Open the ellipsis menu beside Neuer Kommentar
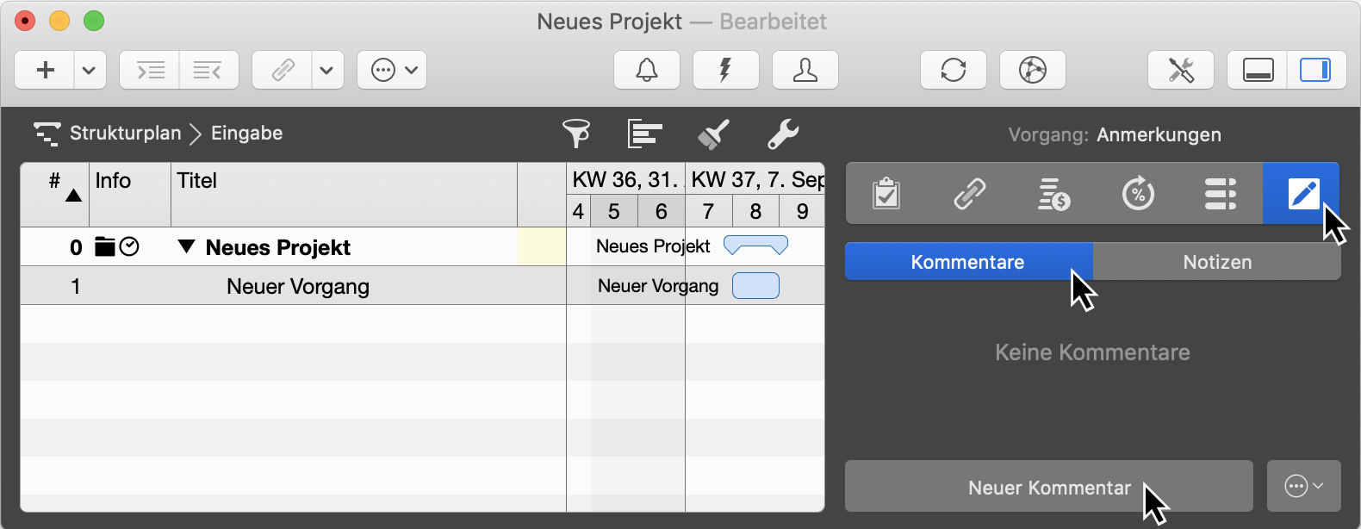Viewport: 1361px width, 529px height. (x=1303, y=487)
